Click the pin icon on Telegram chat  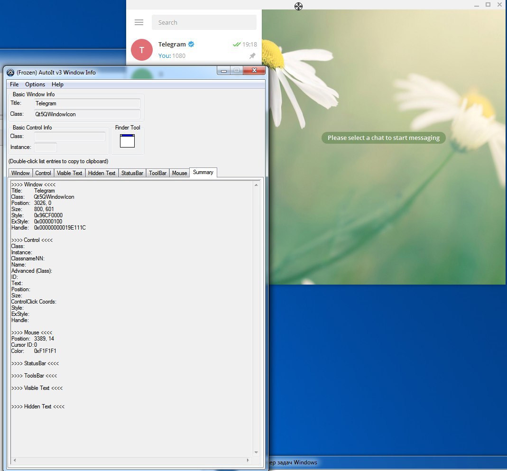pos(252,56)
